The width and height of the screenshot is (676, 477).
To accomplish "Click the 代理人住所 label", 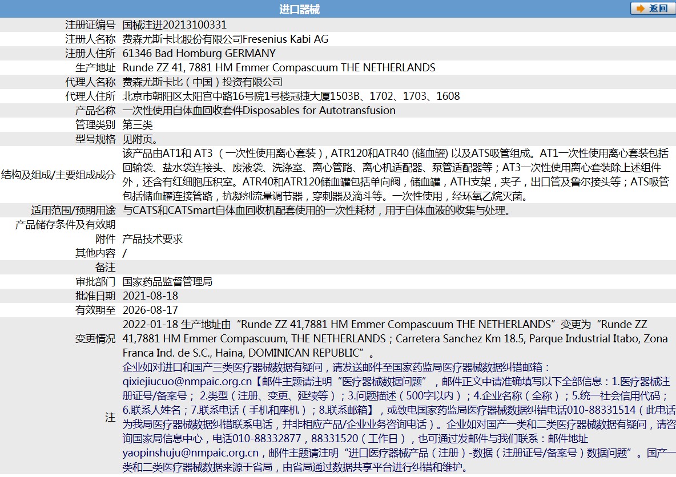I will [91, 96].
